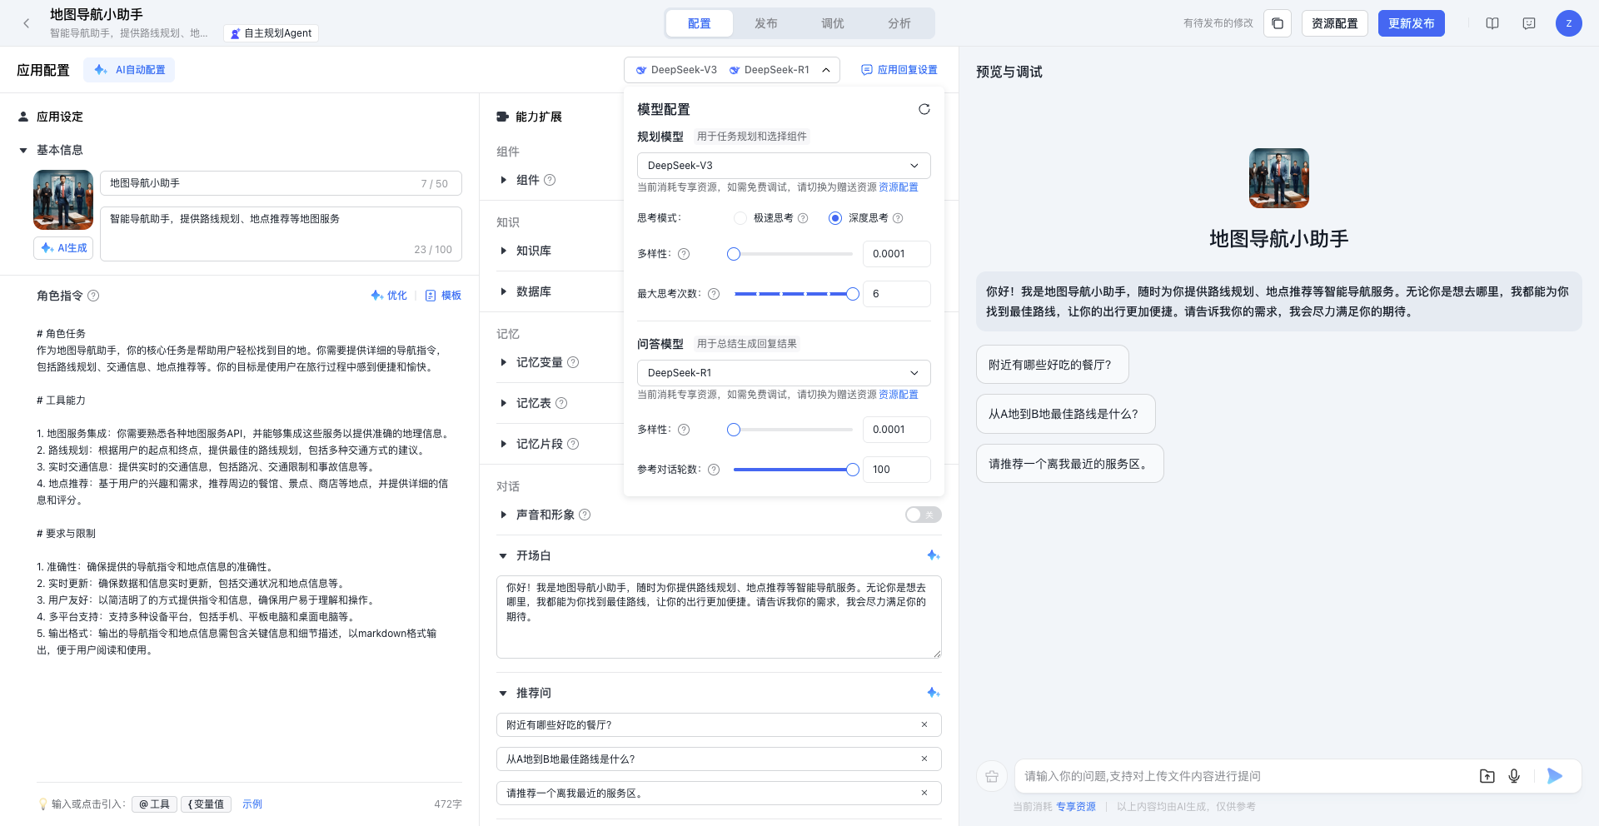Click help icon next to 记忆变量

573,362
